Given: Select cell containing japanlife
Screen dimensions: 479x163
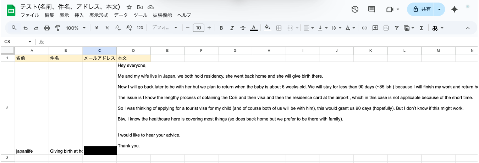Looking at the screenshot, I should point(32,108).
